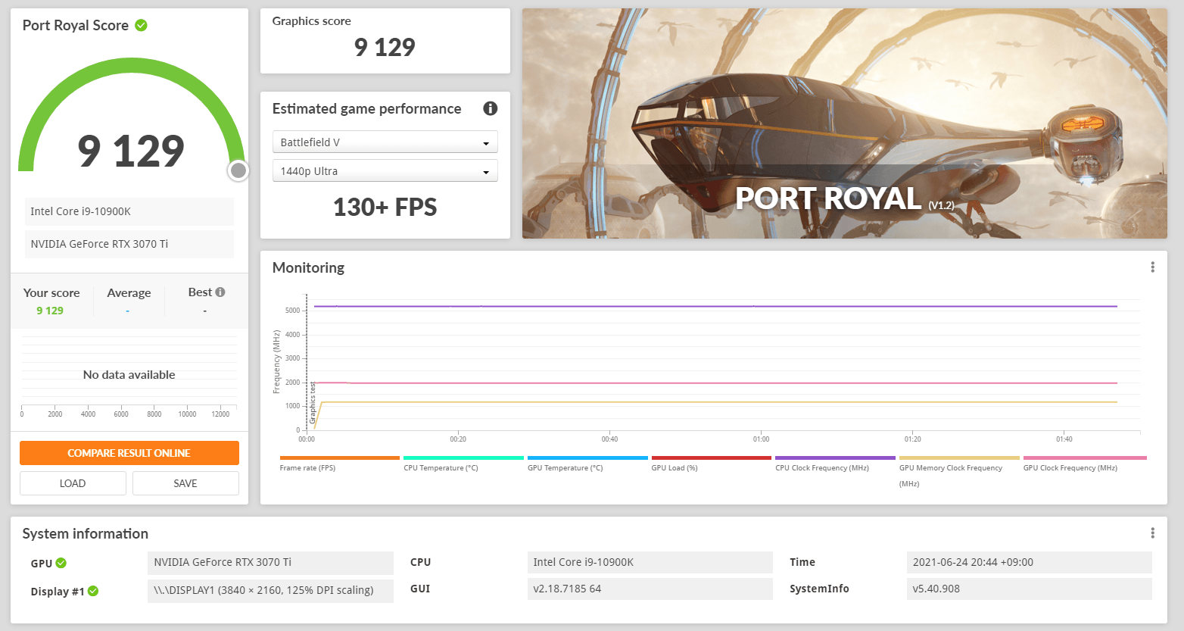Image resolution: width=1184 pixels, height=631 pixels.
Task: Click the SystemInfo version v5.40.908
Action: [x=1029, y=589]
